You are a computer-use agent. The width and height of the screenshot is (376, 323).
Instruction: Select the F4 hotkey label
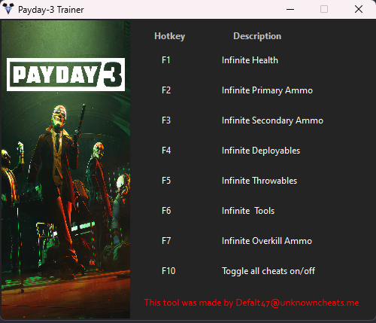pyautogui.click(x=166, y=151)
